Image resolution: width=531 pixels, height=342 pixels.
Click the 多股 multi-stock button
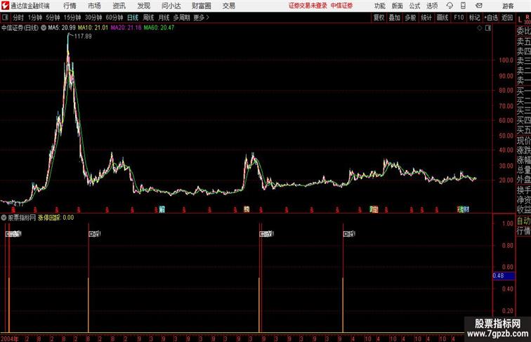[x=410, y=18]
